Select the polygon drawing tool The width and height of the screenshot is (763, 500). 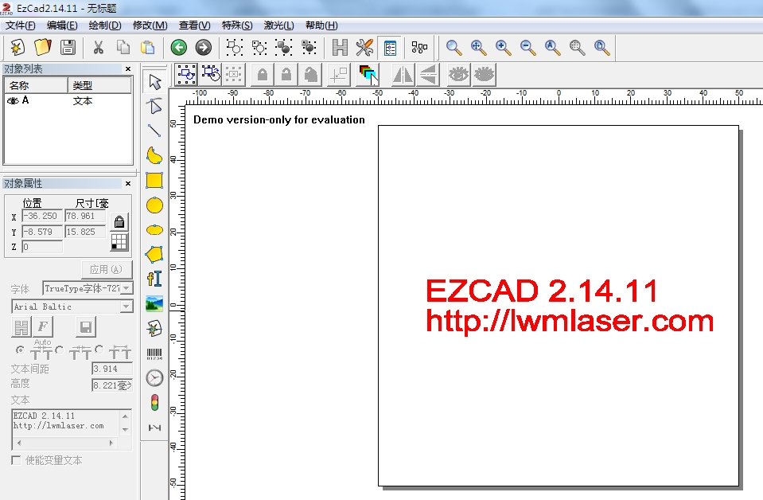(154, 254)
